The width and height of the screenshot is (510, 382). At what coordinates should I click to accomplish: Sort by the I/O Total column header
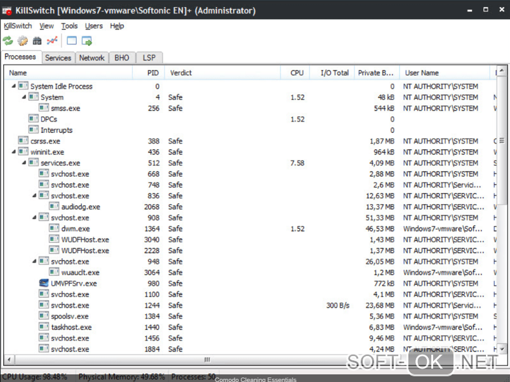coord(332,73)
